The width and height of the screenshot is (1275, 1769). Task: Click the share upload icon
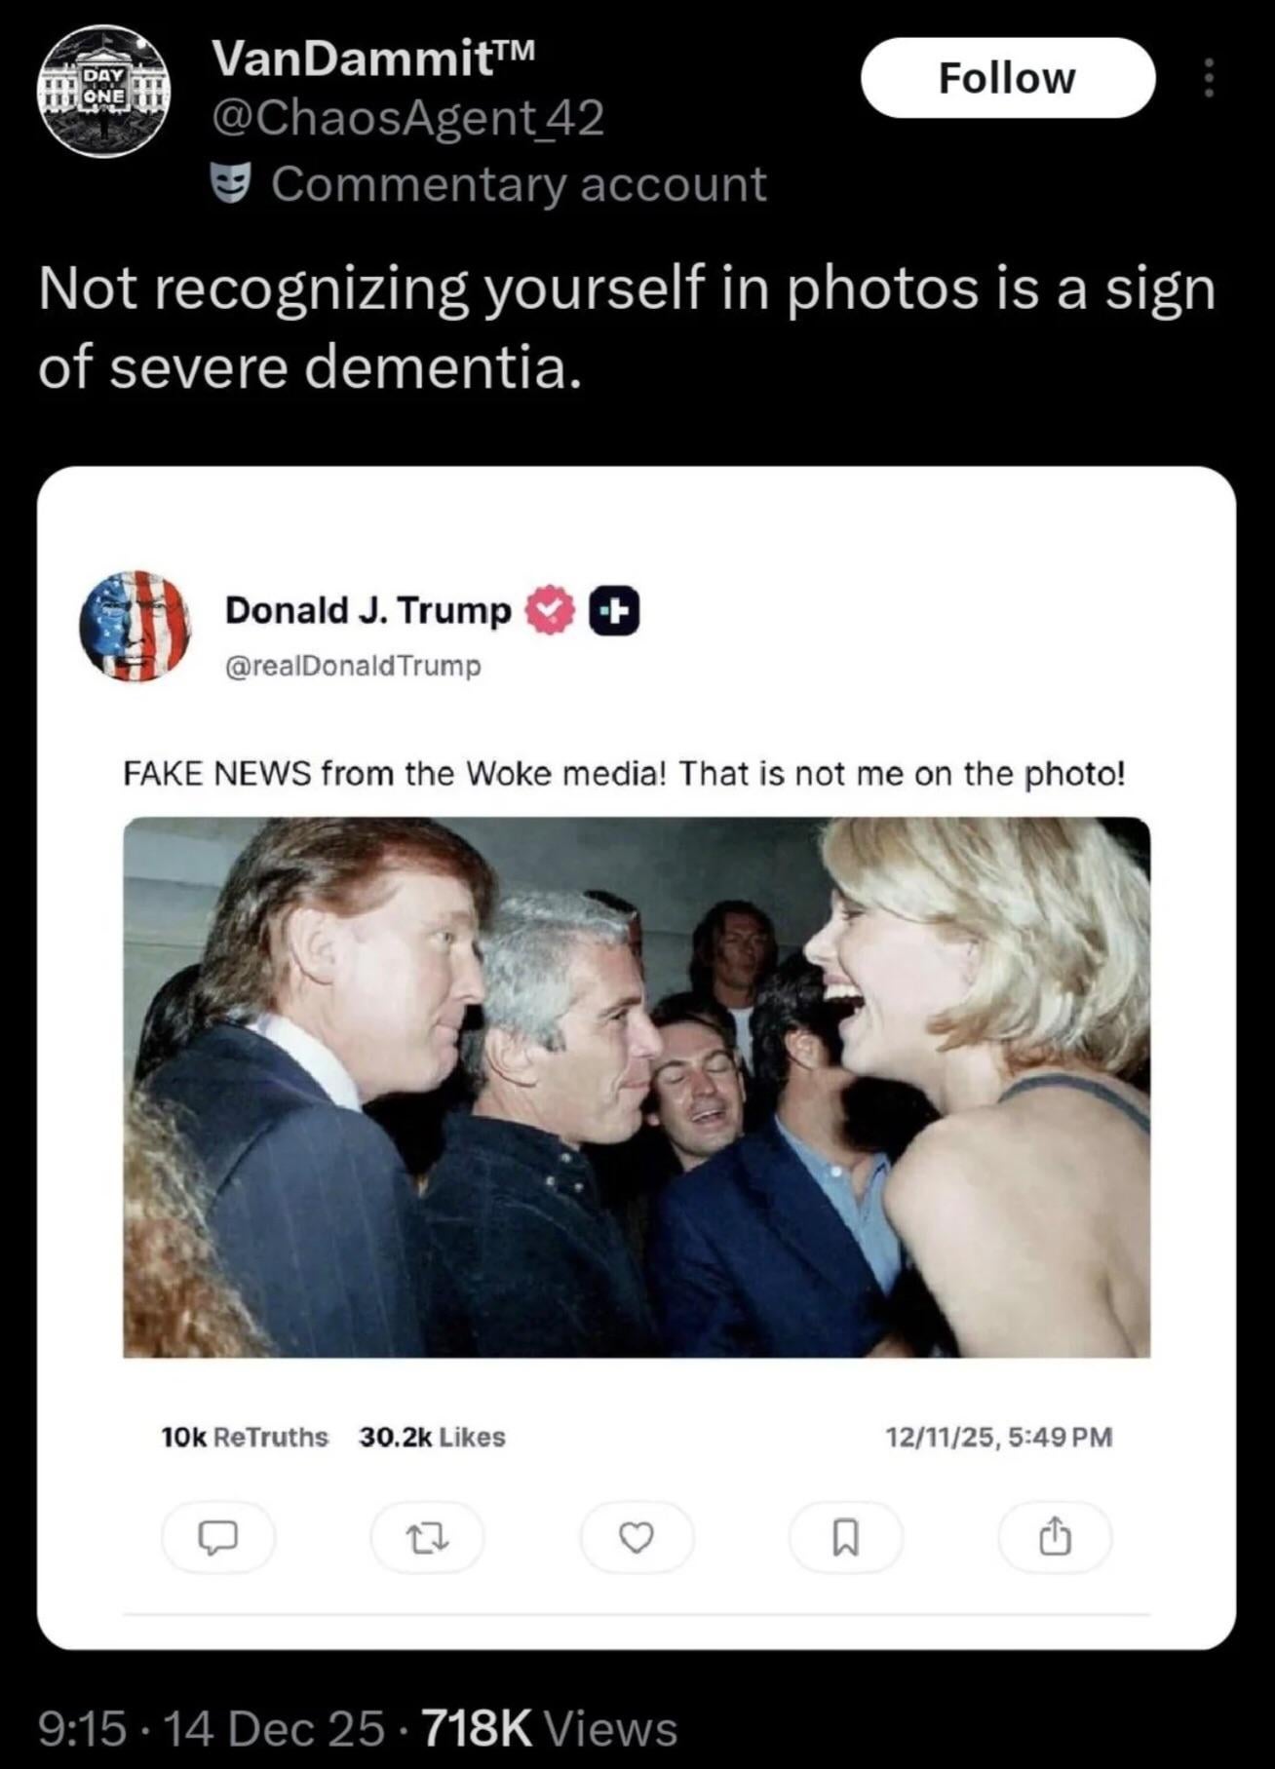click(x=1055, y=1537)
